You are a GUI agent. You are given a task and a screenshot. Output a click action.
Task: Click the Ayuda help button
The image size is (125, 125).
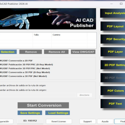coord(105,122)
